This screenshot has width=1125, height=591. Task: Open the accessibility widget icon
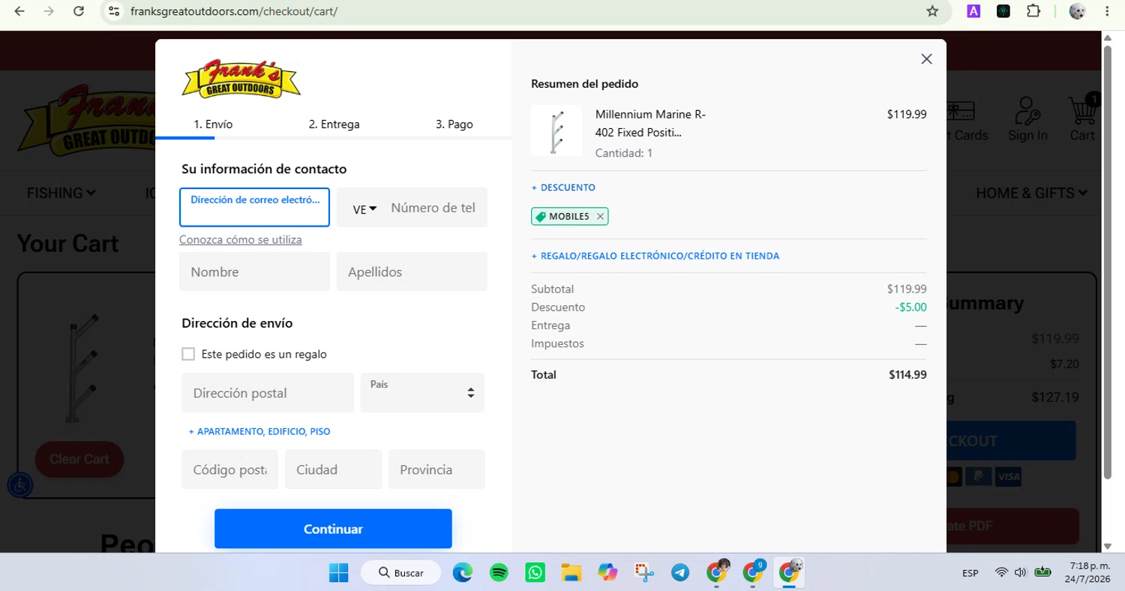pos(20,485)
